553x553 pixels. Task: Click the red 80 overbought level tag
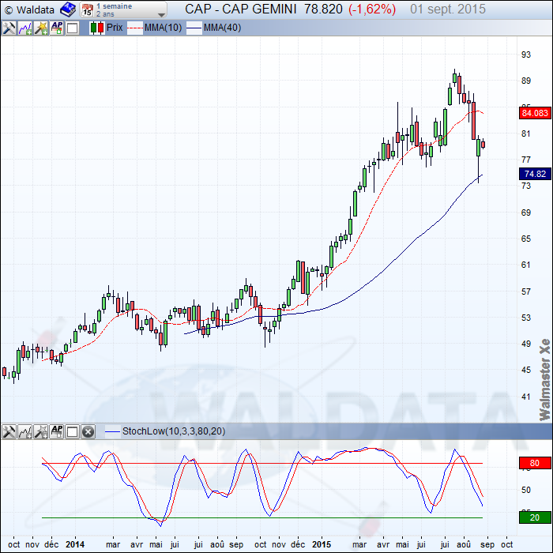coord(535,463)
